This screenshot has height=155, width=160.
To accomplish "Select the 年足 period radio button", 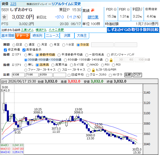I will tap(51, 45).
